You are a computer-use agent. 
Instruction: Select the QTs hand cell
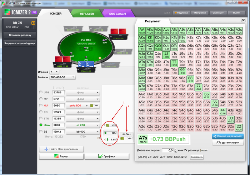tap(174, 47)
